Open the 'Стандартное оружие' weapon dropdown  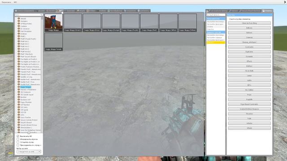[29, 152]
